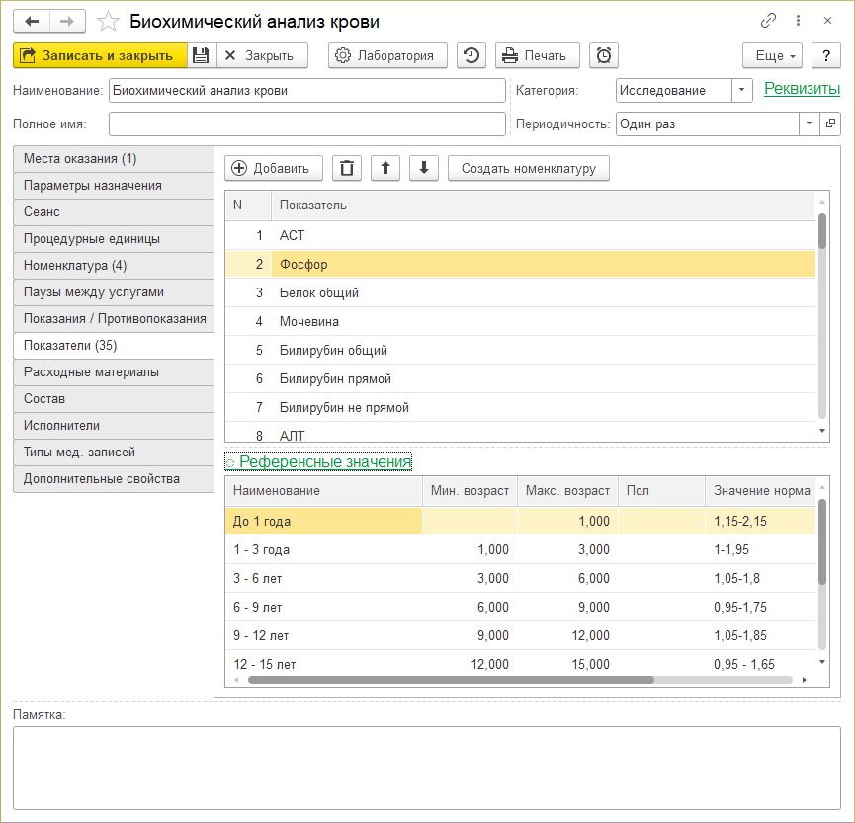Image resolution: width=855 pixels, height=823 pixels.
Task: Move indicator down with arrow icon
Action: pos(423,168)
